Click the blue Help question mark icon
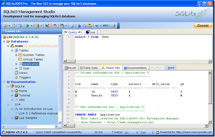 [x=97, y=26]
